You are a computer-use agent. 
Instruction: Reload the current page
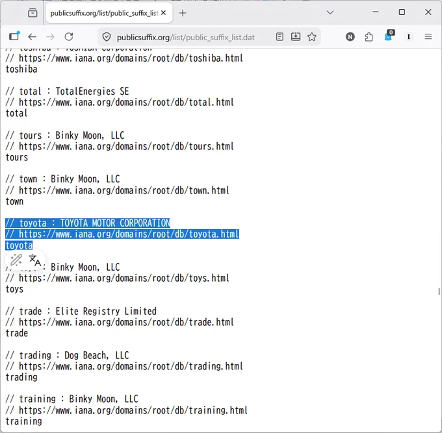coord(69,37)
